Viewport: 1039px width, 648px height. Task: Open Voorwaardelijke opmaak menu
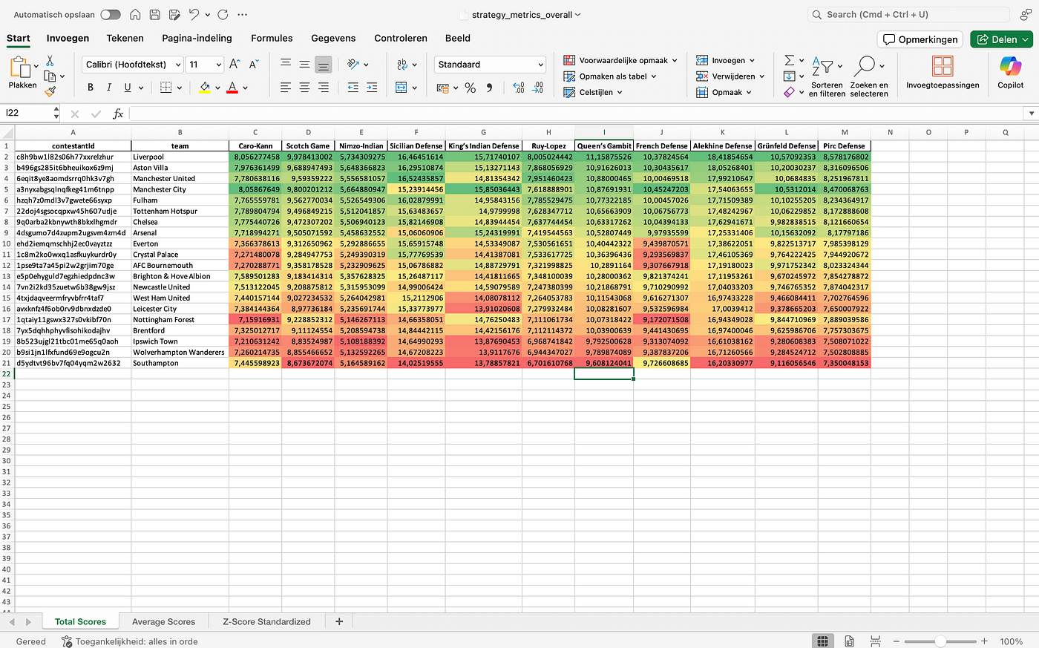tap(620, 60)
